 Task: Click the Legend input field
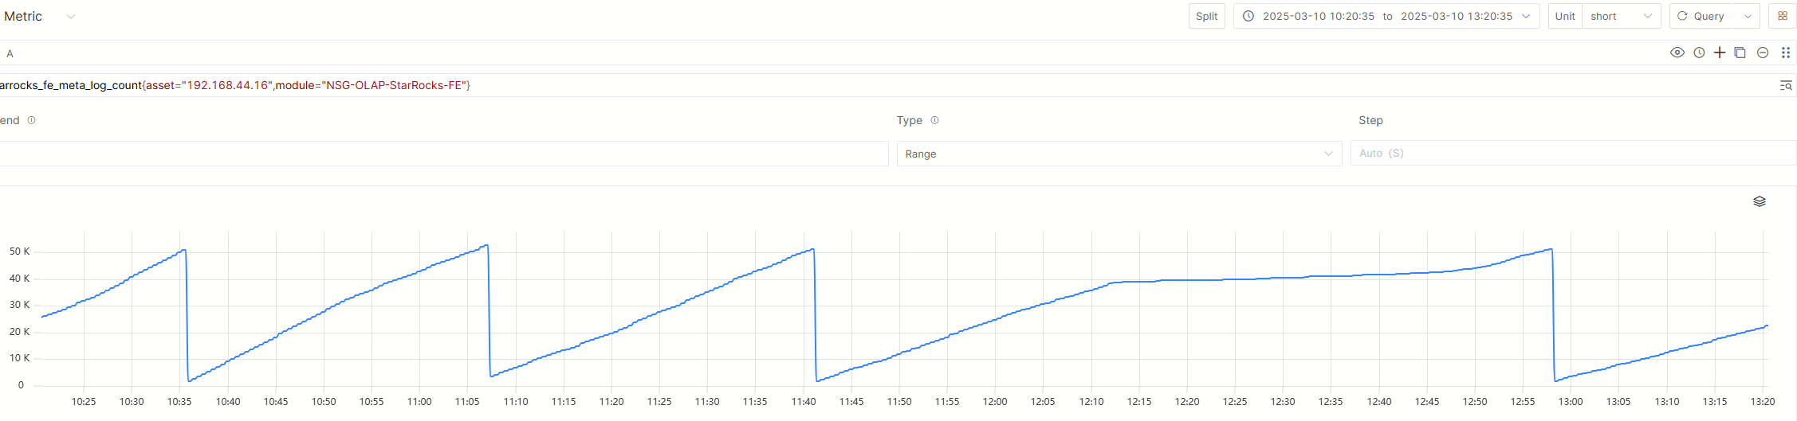click(444, 154)
